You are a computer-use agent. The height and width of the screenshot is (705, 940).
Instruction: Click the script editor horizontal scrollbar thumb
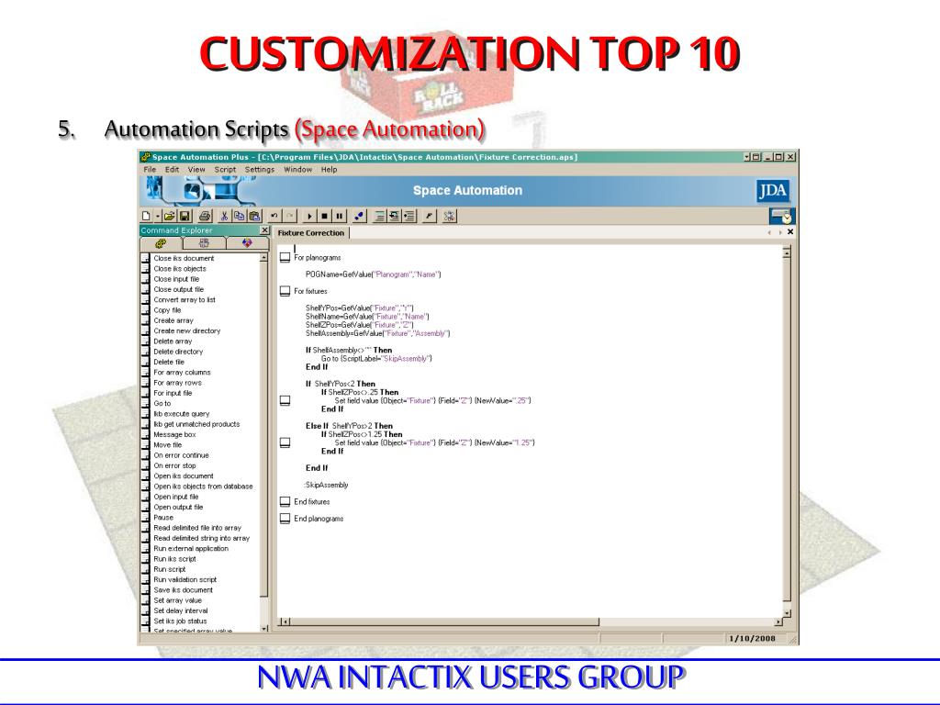445,621
